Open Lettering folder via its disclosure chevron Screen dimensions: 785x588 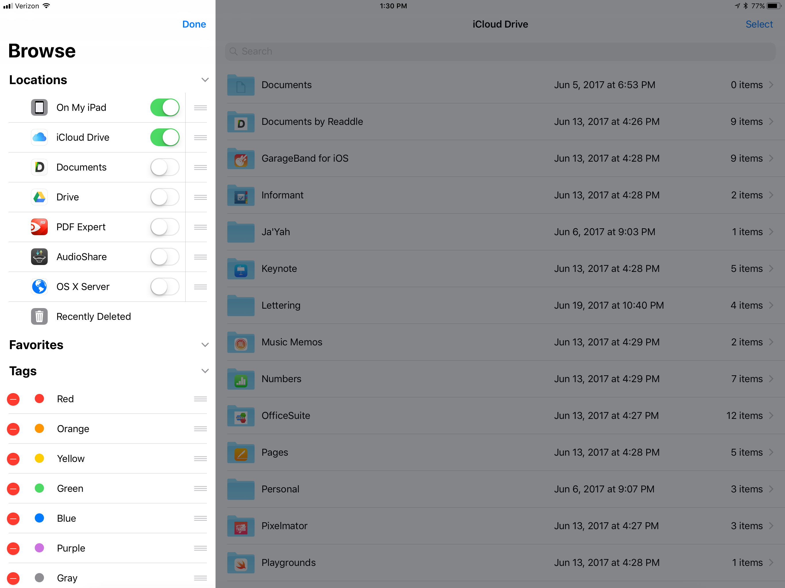771,305
